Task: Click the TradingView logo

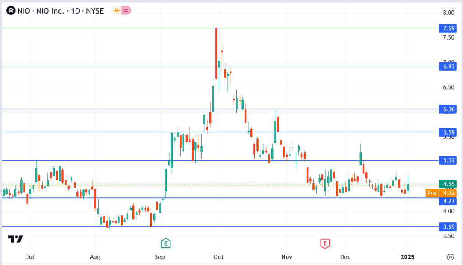Action: (15, 239)
